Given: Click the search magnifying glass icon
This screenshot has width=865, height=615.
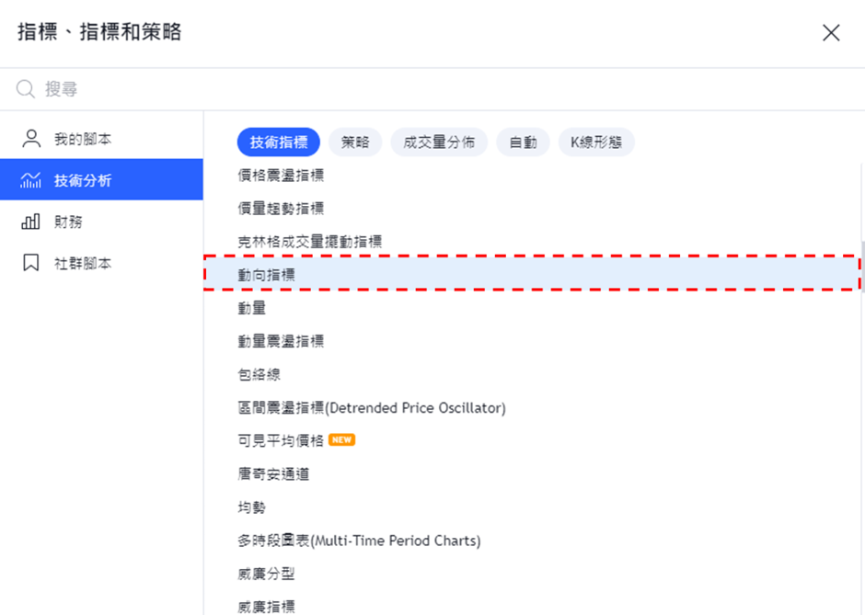Looking at the screenshot, I should (24, 89).
